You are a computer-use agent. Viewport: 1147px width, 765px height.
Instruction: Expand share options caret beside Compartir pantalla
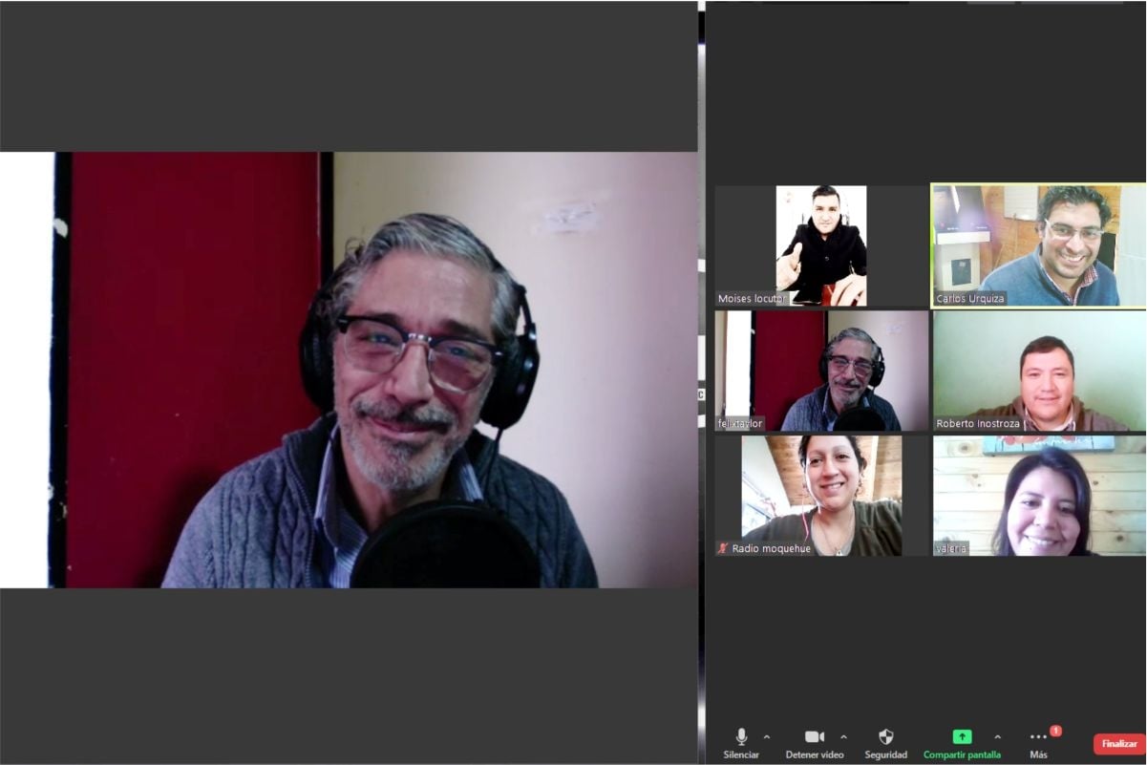click(998, 736)
